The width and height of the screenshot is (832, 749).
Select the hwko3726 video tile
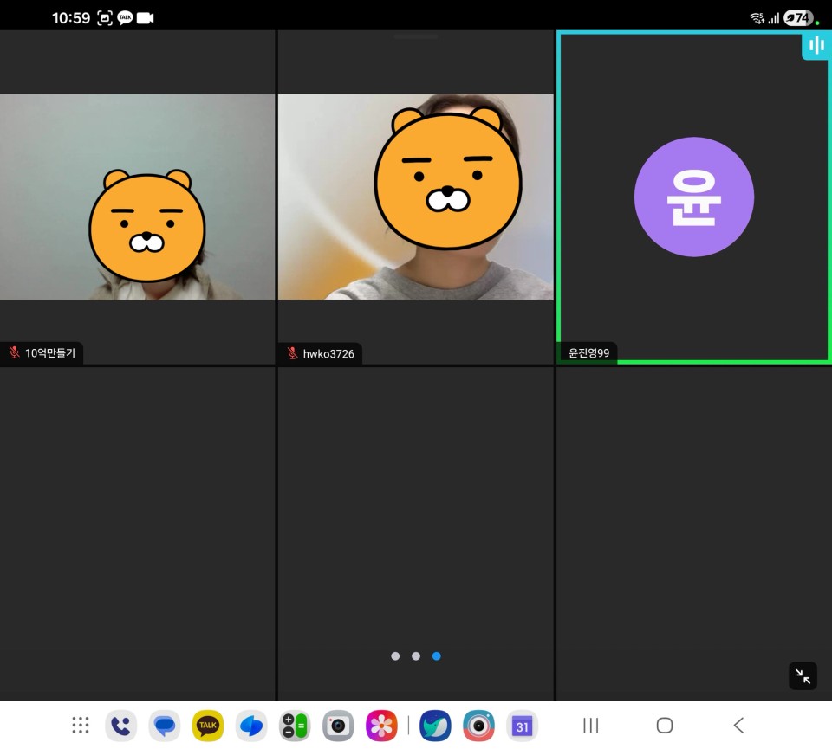click(x=415, y=197)
